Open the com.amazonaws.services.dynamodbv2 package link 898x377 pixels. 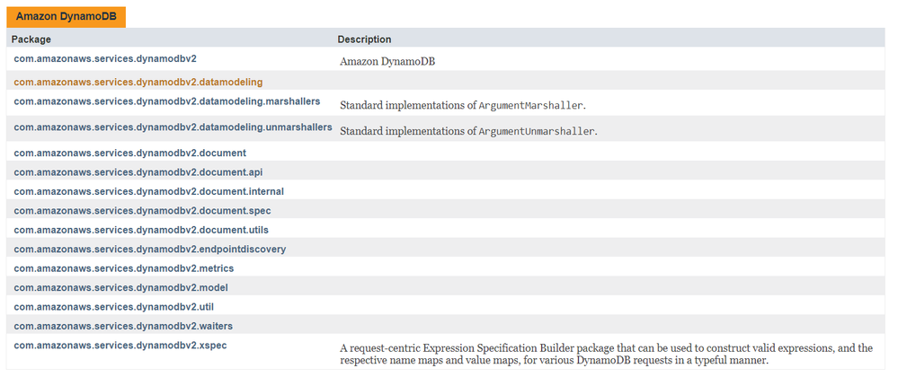tap(105, 58)
